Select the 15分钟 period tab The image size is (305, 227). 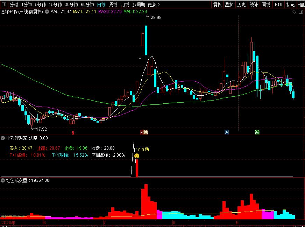[55, 5]
